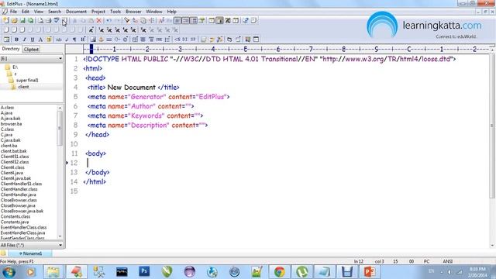Click the numbered User Tool 5 hammer
496x279 pixels.
click(x=133, y=30)
